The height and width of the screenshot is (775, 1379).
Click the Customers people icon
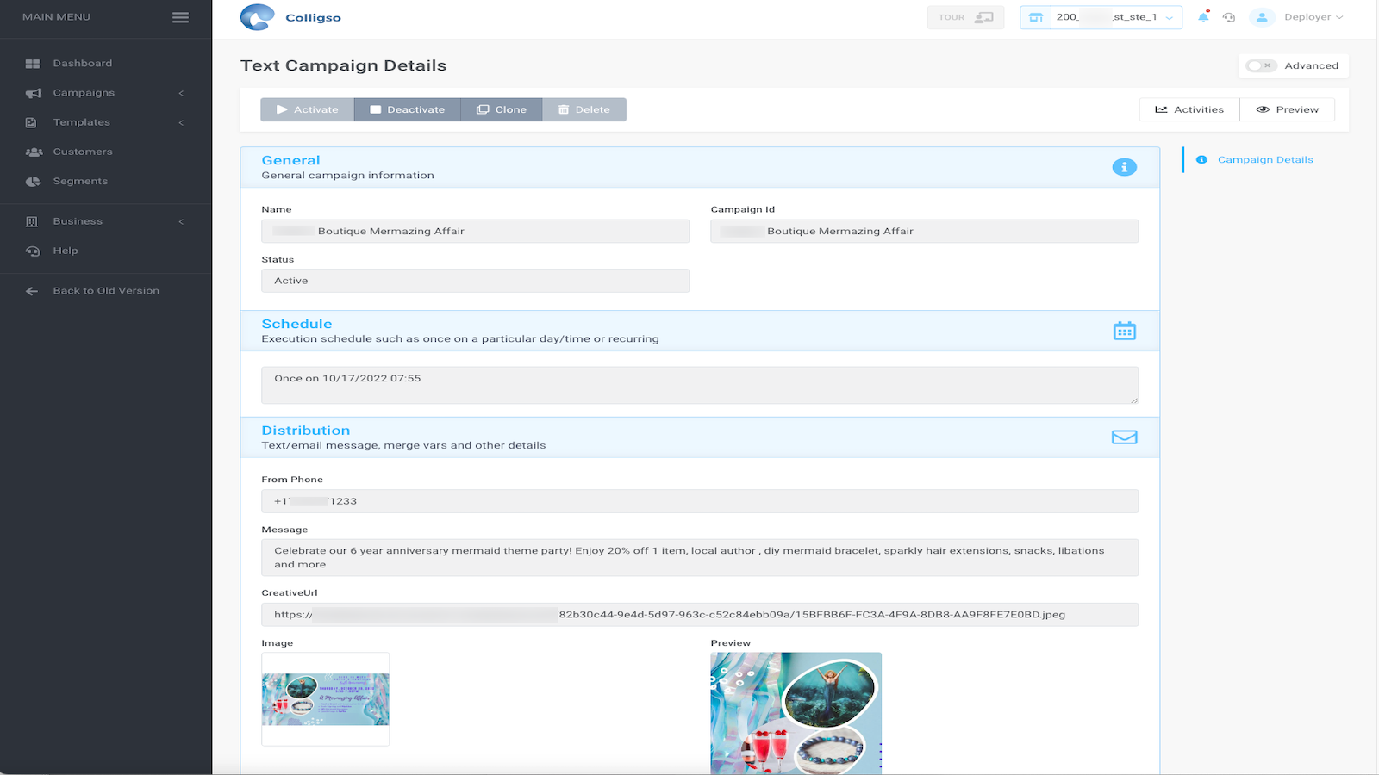[x=34, y=152]
